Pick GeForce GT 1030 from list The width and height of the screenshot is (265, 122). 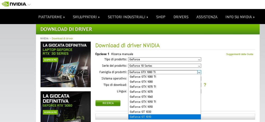point(140,112)
